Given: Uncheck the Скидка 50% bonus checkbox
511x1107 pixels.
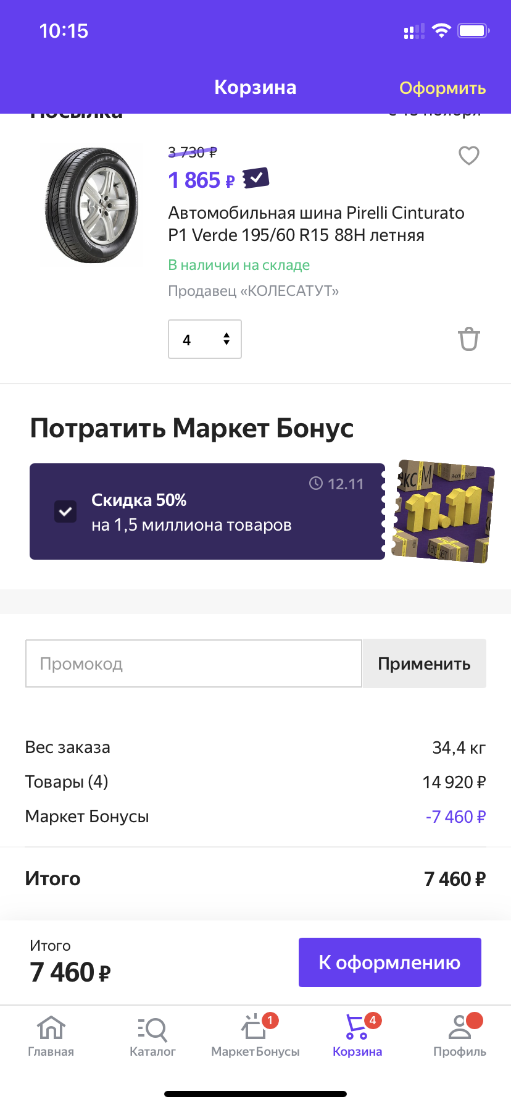Looking at the screenshot, I should (65, 511).
